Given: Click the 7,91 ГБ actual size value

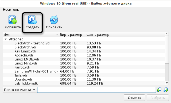Looking at the screenshot, I should 93,71.
